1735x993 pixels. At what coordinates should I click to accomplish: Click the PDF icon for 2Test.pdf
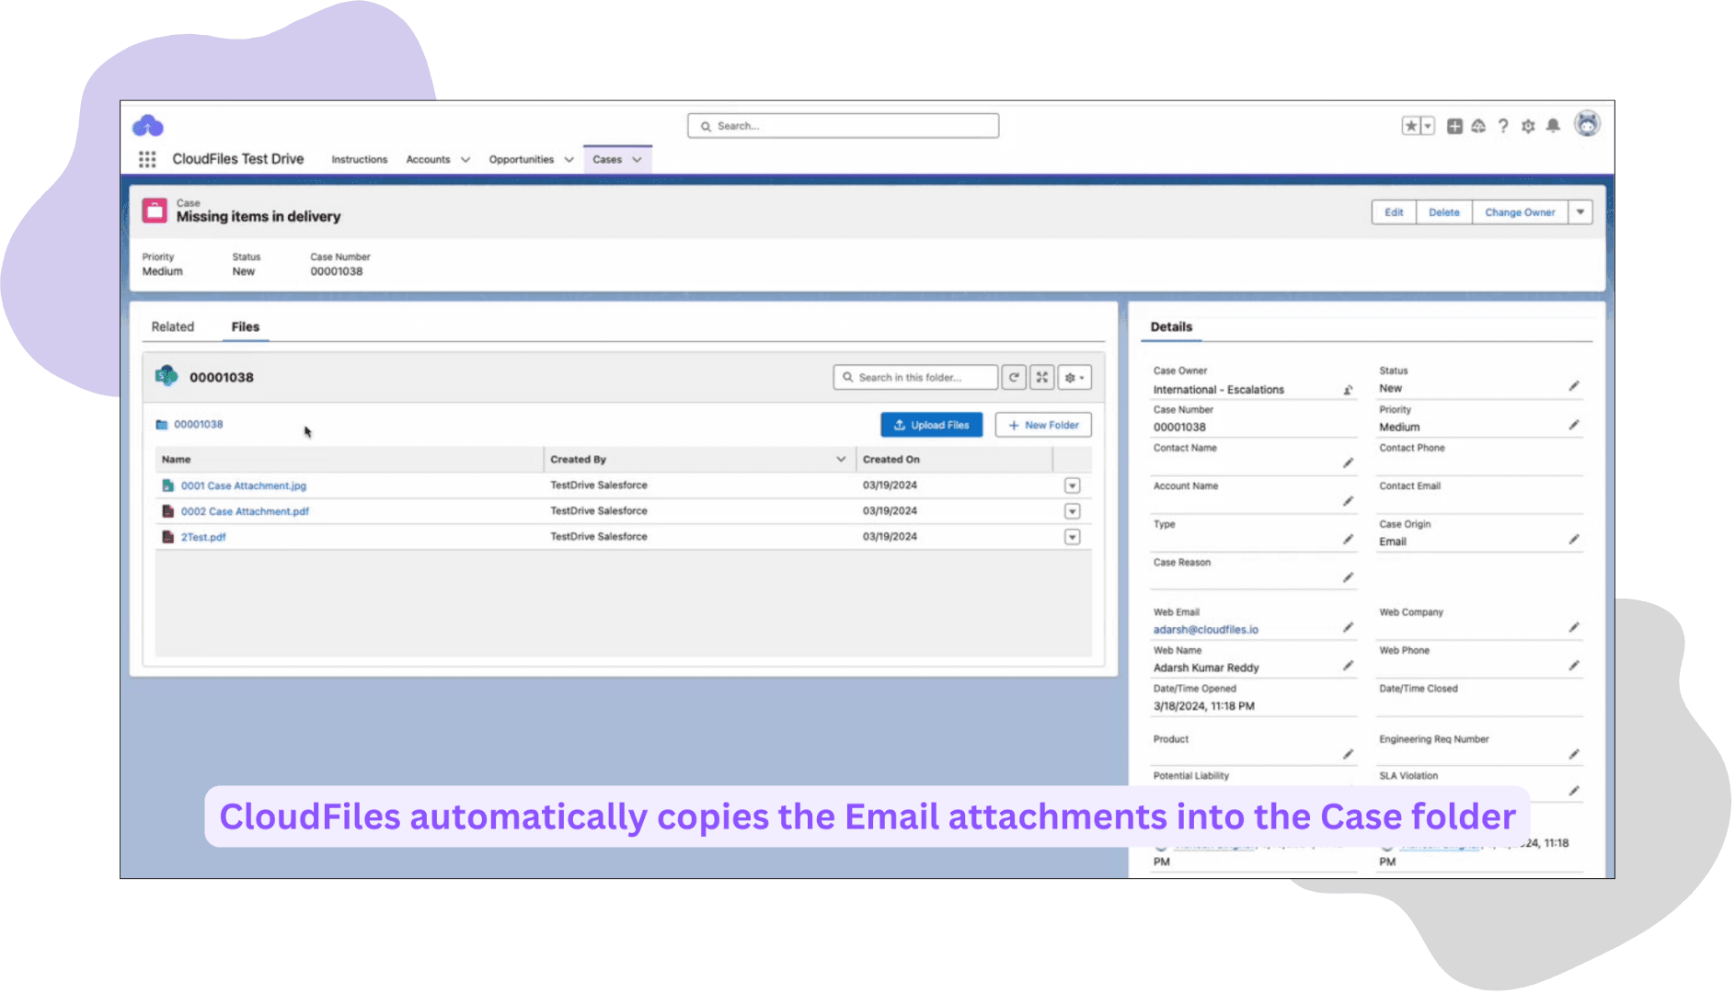(167, 536)
